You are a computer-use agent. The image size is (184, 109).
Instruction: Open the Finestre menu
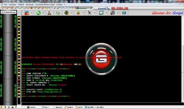tap(60, 5)
